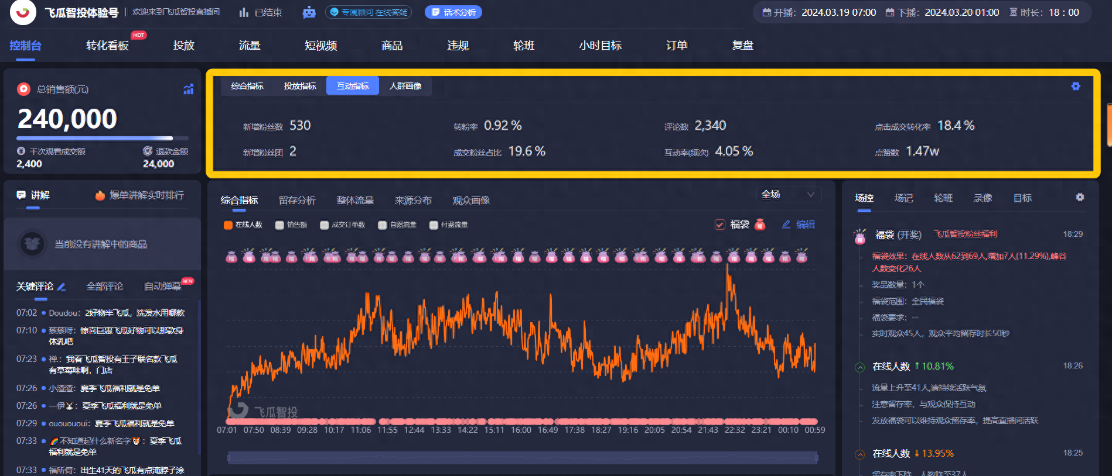The width and height of the screenshot is (1112, 476).
Task: Click the last lucky bag marker on chart
Action: 801,256
